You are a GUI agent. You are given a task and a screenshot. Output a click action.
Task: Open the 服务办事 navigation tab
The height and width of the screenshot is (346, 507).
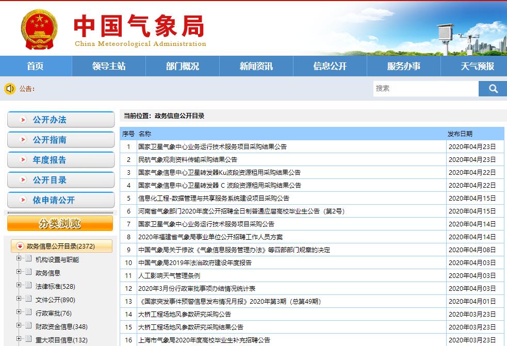[403, 67]
